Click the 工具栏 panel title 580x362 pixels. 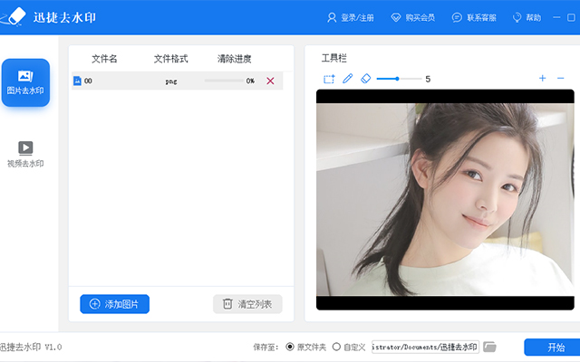click(x=334, y=58)
